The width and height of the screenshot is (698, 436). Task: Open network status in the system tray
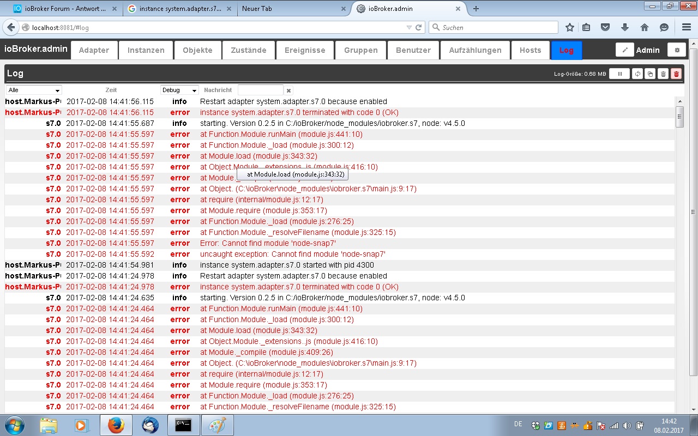point(614,426)
